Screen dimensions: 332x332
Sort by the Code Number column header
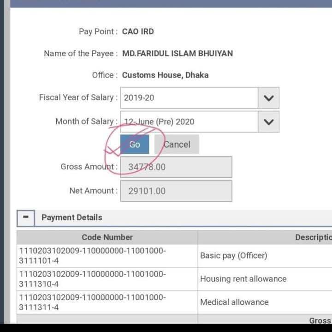coord(107,237)
